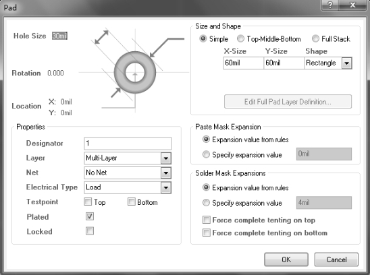This screenshot has height=275, width=370.
Task: Click the Hole Size value field
Action: [59, 36]
